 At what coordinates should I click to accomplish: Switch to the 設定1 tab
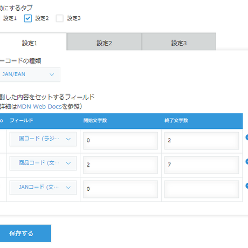30,43
